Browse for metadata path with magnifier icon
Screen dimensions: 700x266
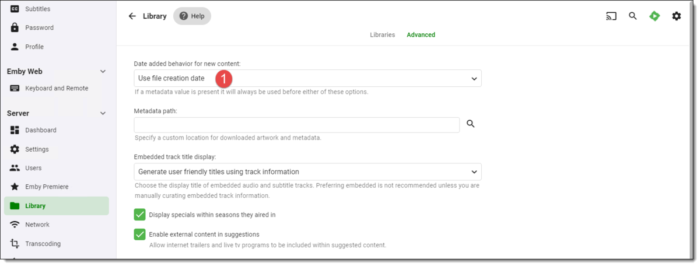point(471,124)
